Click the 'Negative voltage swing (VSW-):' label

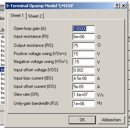click(x=41, y=62)
